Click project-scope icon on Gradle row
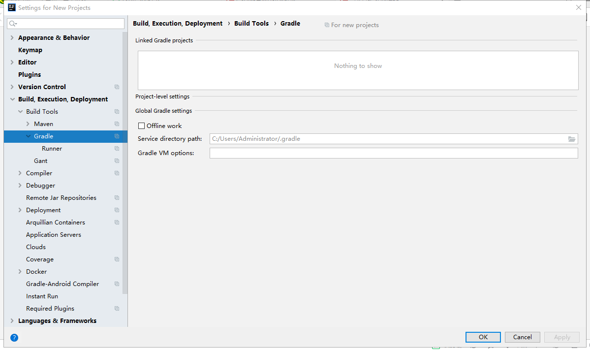The image size is (590, 351). [x=117, y=136]
